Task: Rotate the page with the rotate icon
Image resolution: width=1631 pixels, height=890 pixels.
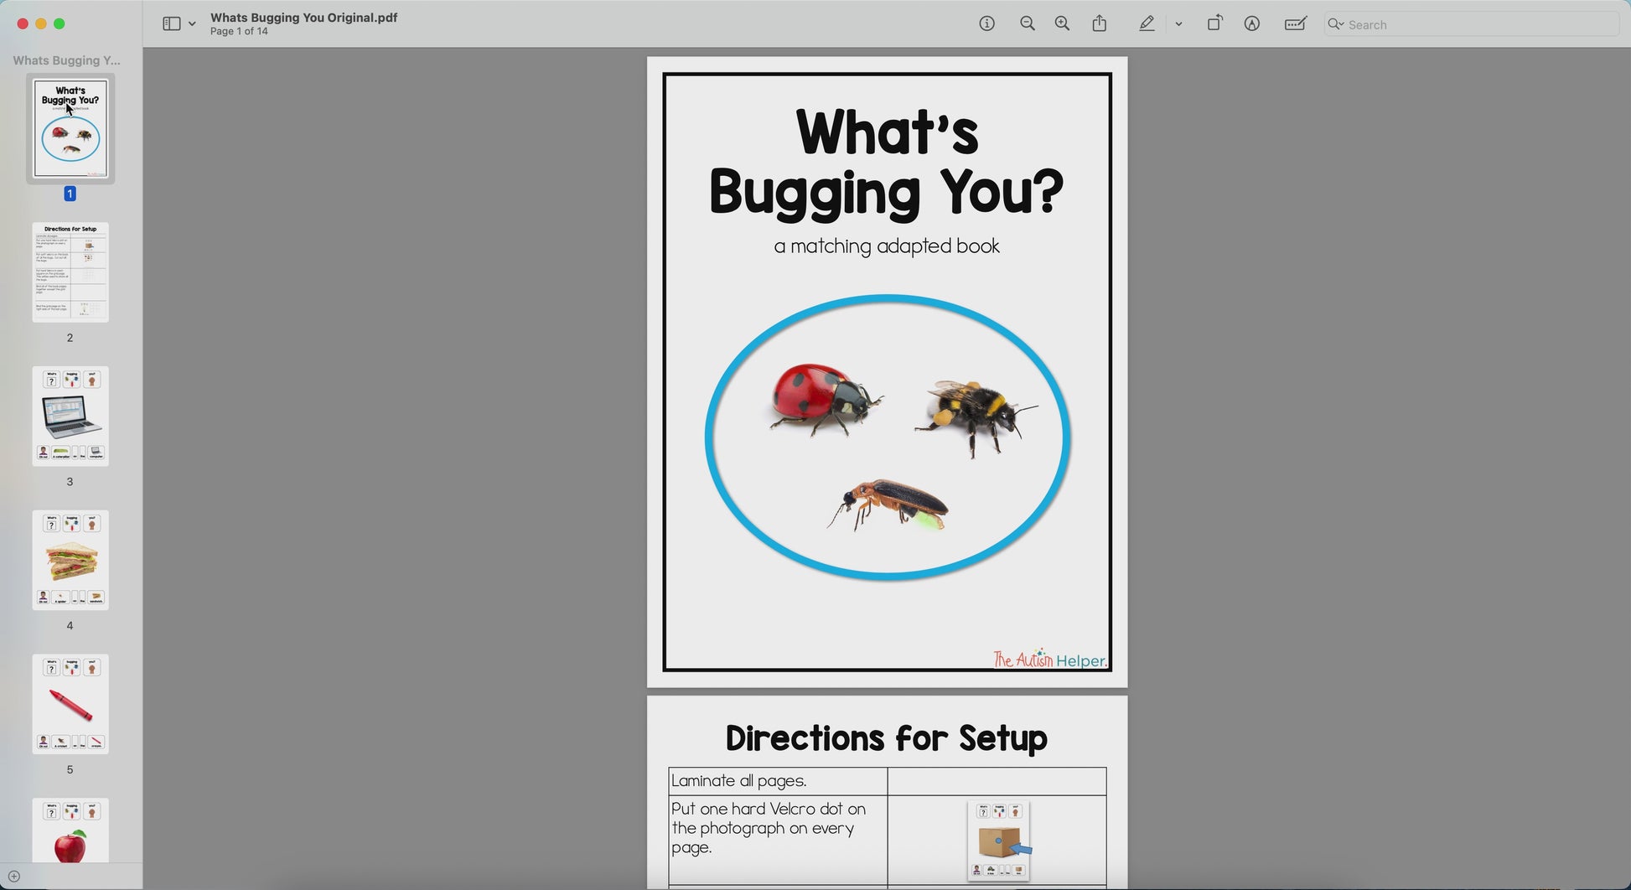Action: (x=1214, y=24)
